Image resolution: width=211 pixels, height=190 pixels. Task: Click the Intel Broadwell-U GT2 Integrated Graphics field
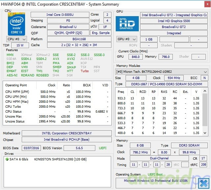174,15
